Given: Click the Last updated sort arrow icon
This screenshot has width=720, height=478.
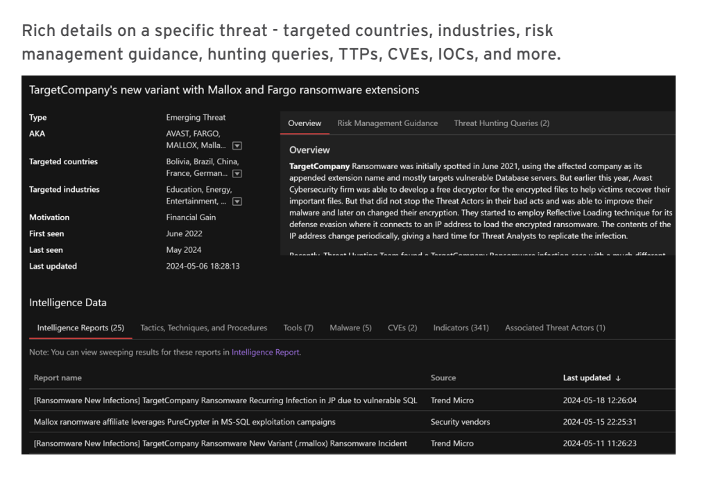Looking at the screenshot, I should [x=618, y=378].
